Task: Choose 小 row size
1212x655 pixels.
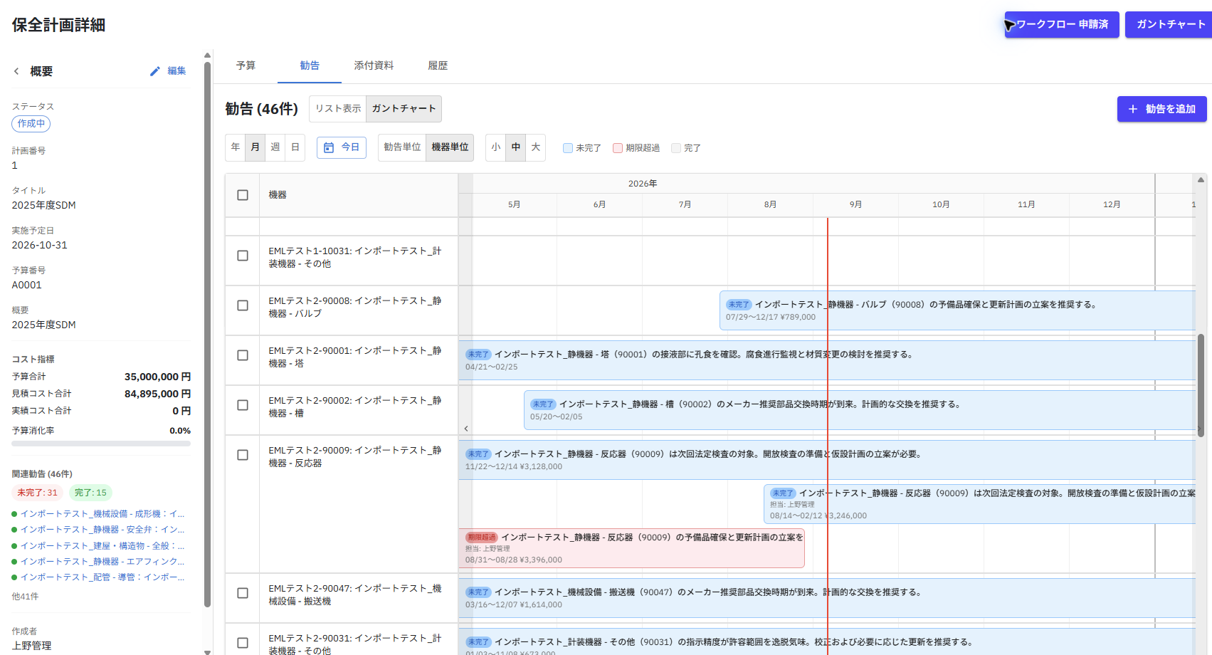Action: [496, 147]
